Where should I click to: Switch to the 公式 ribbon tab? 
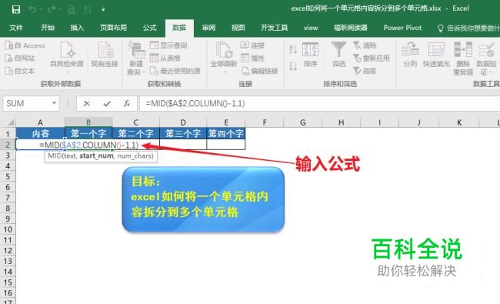click(149, 28)
